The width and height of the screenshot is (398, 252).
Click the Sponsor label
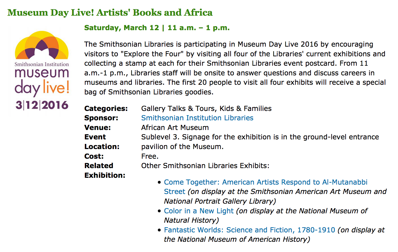tap(101, 118)
